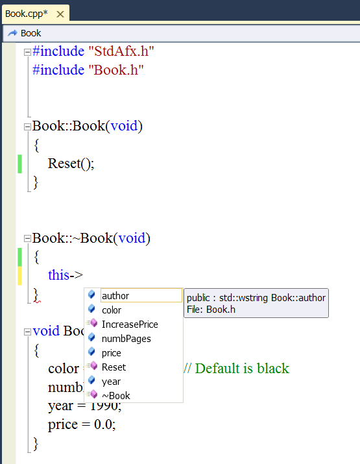
Task: Click the author field icon
Action: [91, 294]
